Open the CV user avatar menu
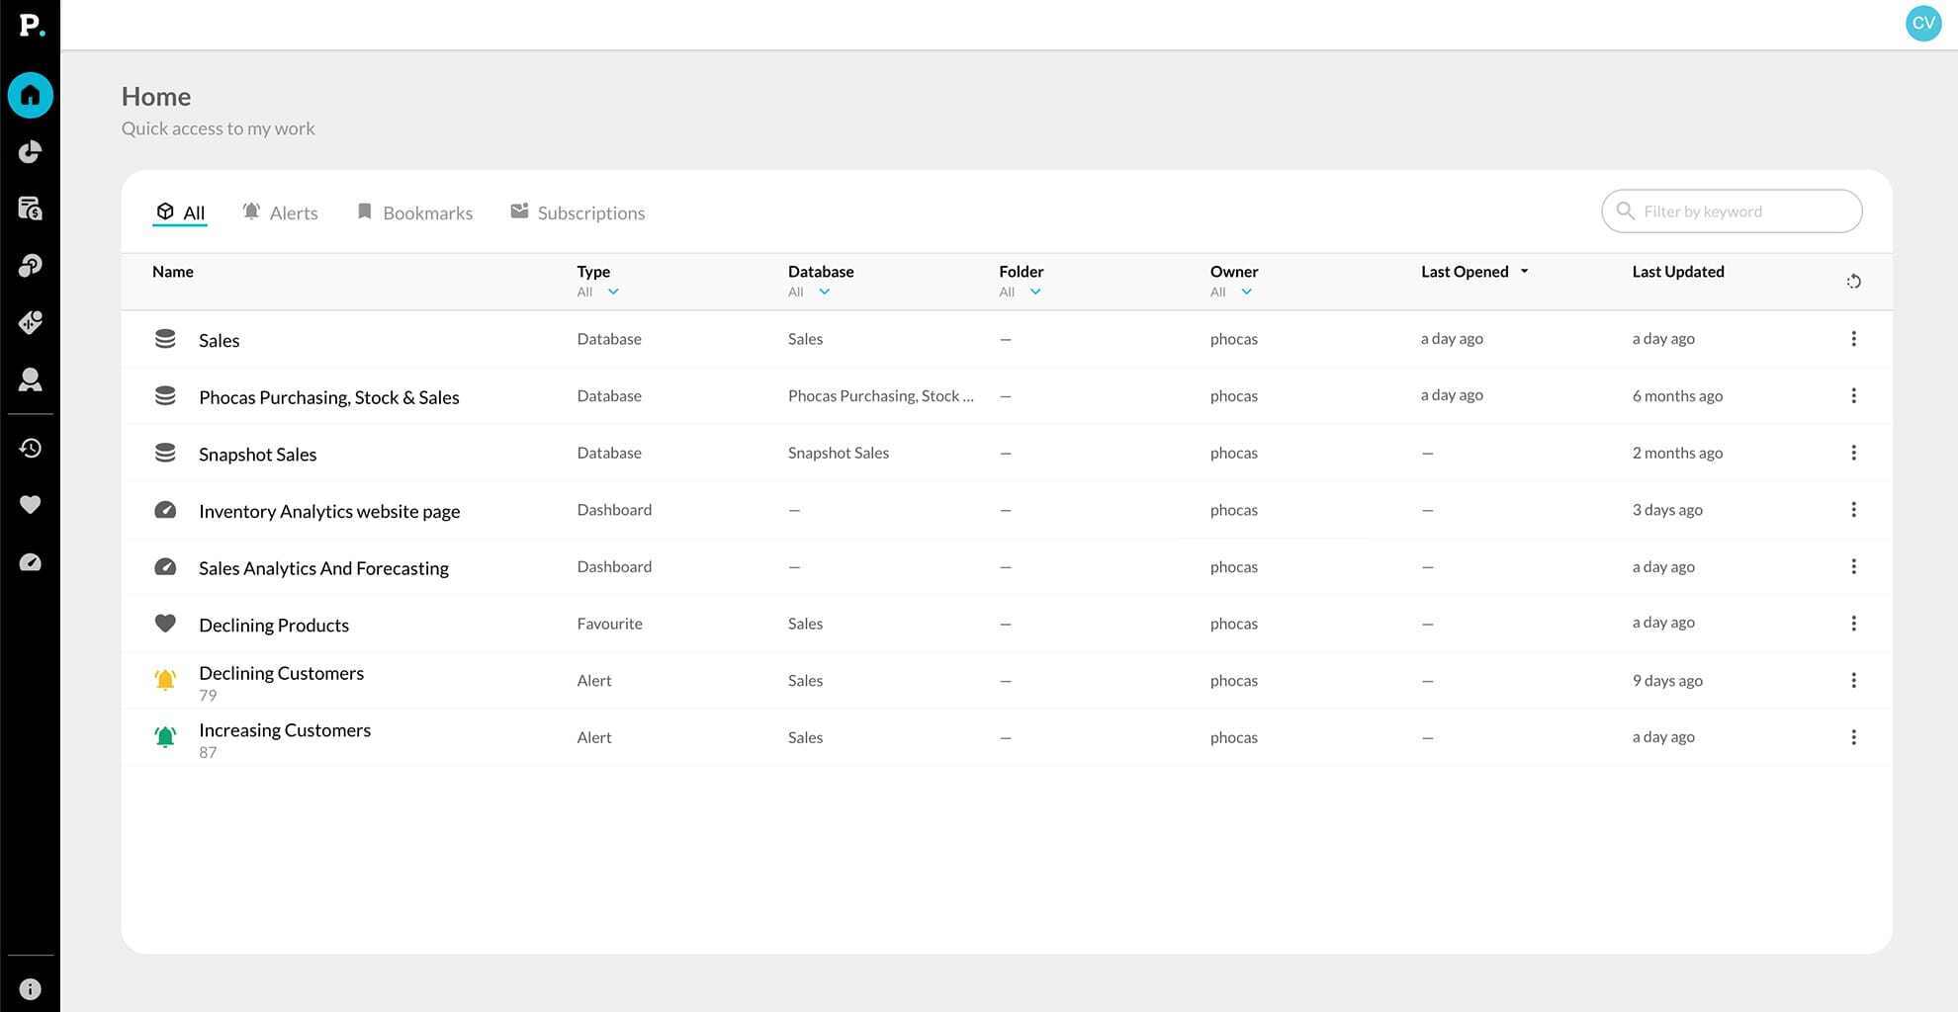 pyautogui.click(x=1922, y=23)
